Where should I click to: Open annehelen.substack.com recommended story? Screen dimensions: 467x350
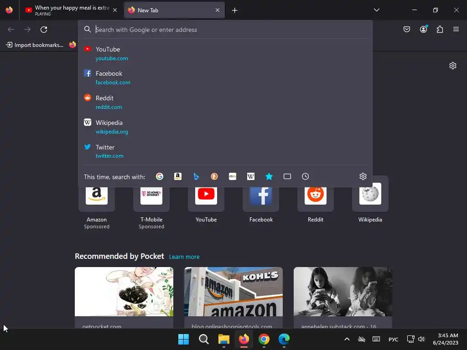click(x=343, y=298)
